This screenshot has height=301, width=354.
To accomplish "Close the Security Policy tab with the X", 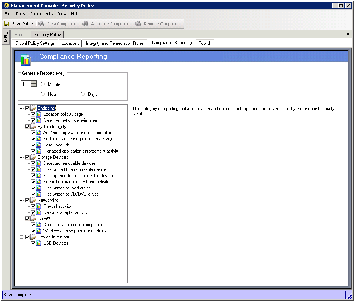I will [x=348, y=34].
